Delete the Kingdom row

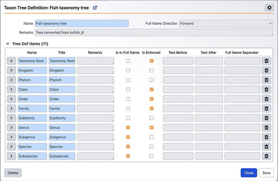tap(266, 70)
